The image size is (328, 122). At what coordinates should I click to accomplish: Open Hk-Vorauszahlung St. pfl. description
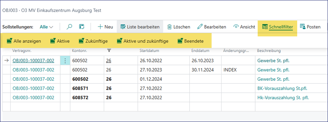point(283,98)
